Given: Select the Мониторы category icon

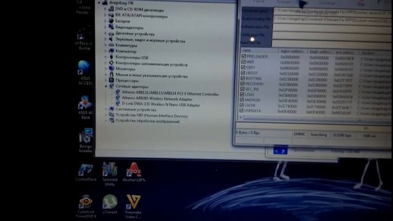Looking at the screenshot, I should click(x=111, y=68).
